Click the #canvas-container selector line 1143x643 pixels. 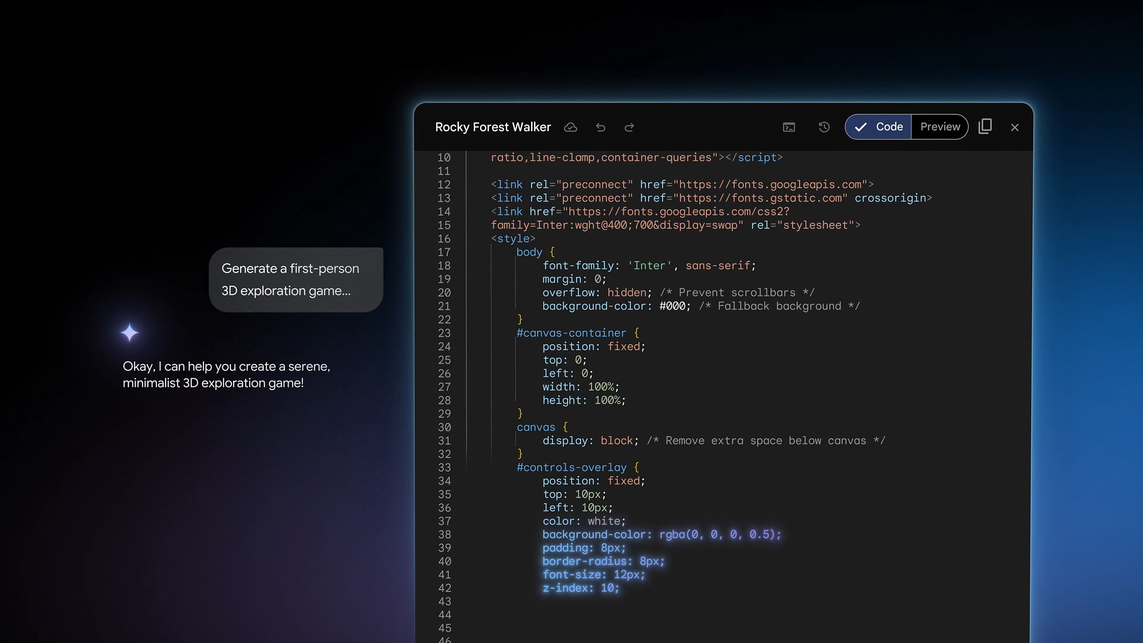(571, 333)
